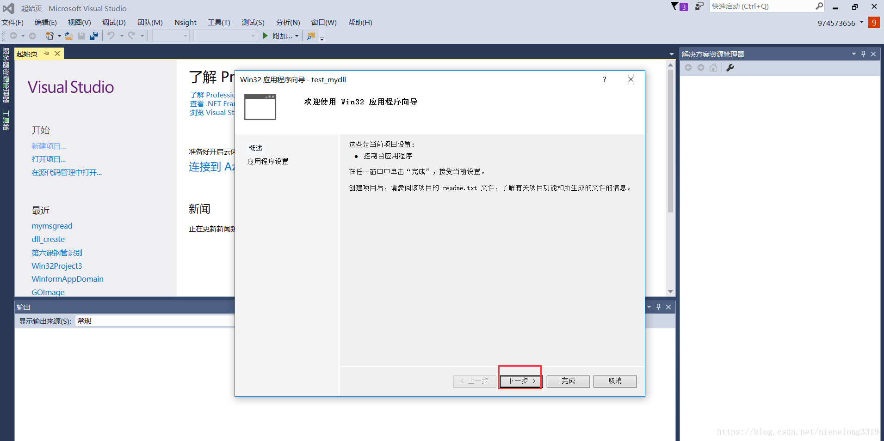884x441 pixels.
Task: Open the 文件(F) menu
Action: click(12, 23)
